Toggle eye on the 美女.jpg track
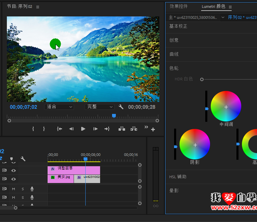The width and height of the screenshot is (257, 222). pyautogui.click(x=14, y=179)
